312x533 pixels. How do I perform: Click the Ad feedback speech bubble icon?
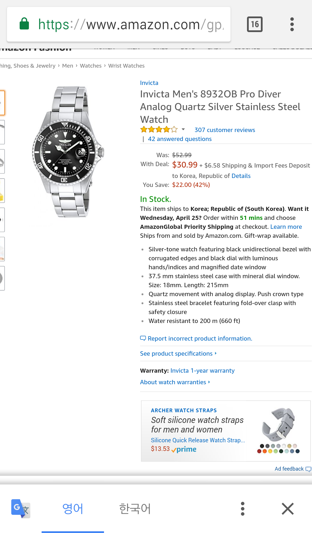click(308, 469)
